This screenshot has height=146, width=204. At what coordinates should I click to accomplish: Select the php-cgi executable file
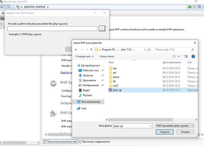pyautogui.click(x=117, y=90)
